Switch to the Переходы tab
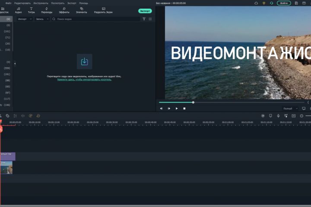Image resolution: width=311 pixels, height=207 pixels. [47, 10]
